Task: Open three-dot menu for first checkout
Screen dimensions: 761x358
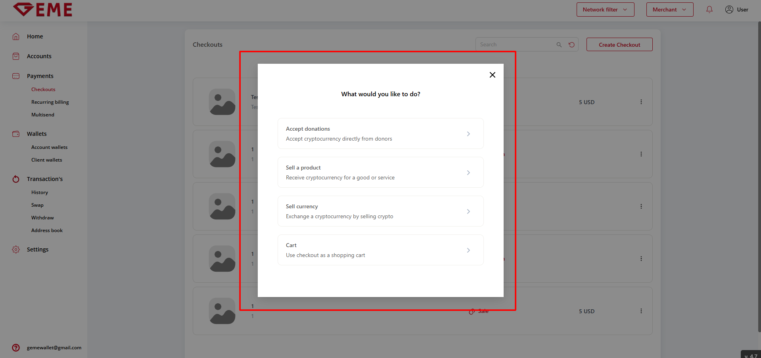Action: pyautogui.click(x=641, y=102)
